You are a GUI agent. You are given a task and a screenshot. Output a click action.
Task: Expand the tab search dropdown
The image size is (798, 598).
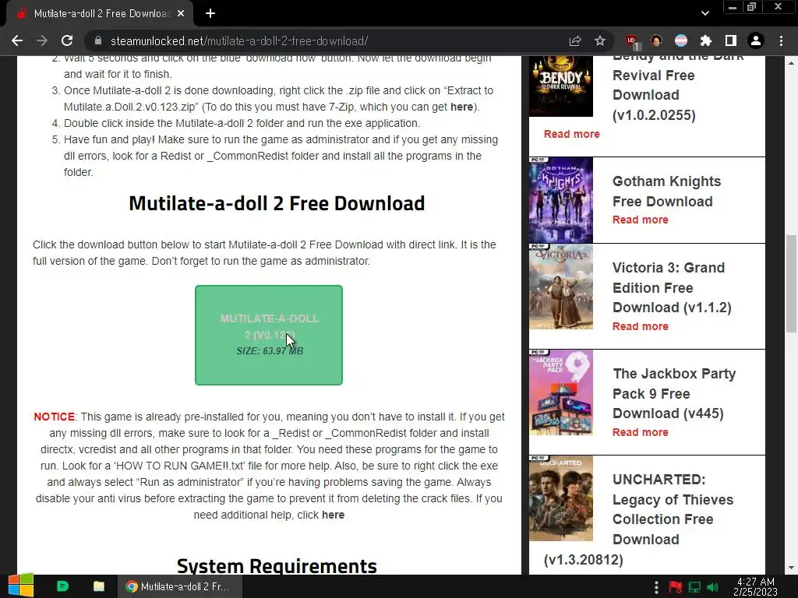point(704,13)
